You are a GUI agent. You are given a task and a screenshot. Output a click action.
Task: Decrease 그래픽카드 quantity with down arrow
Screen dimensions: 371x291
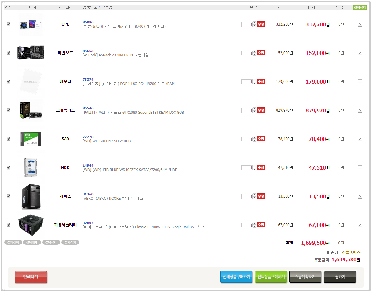tap(254, 112)
